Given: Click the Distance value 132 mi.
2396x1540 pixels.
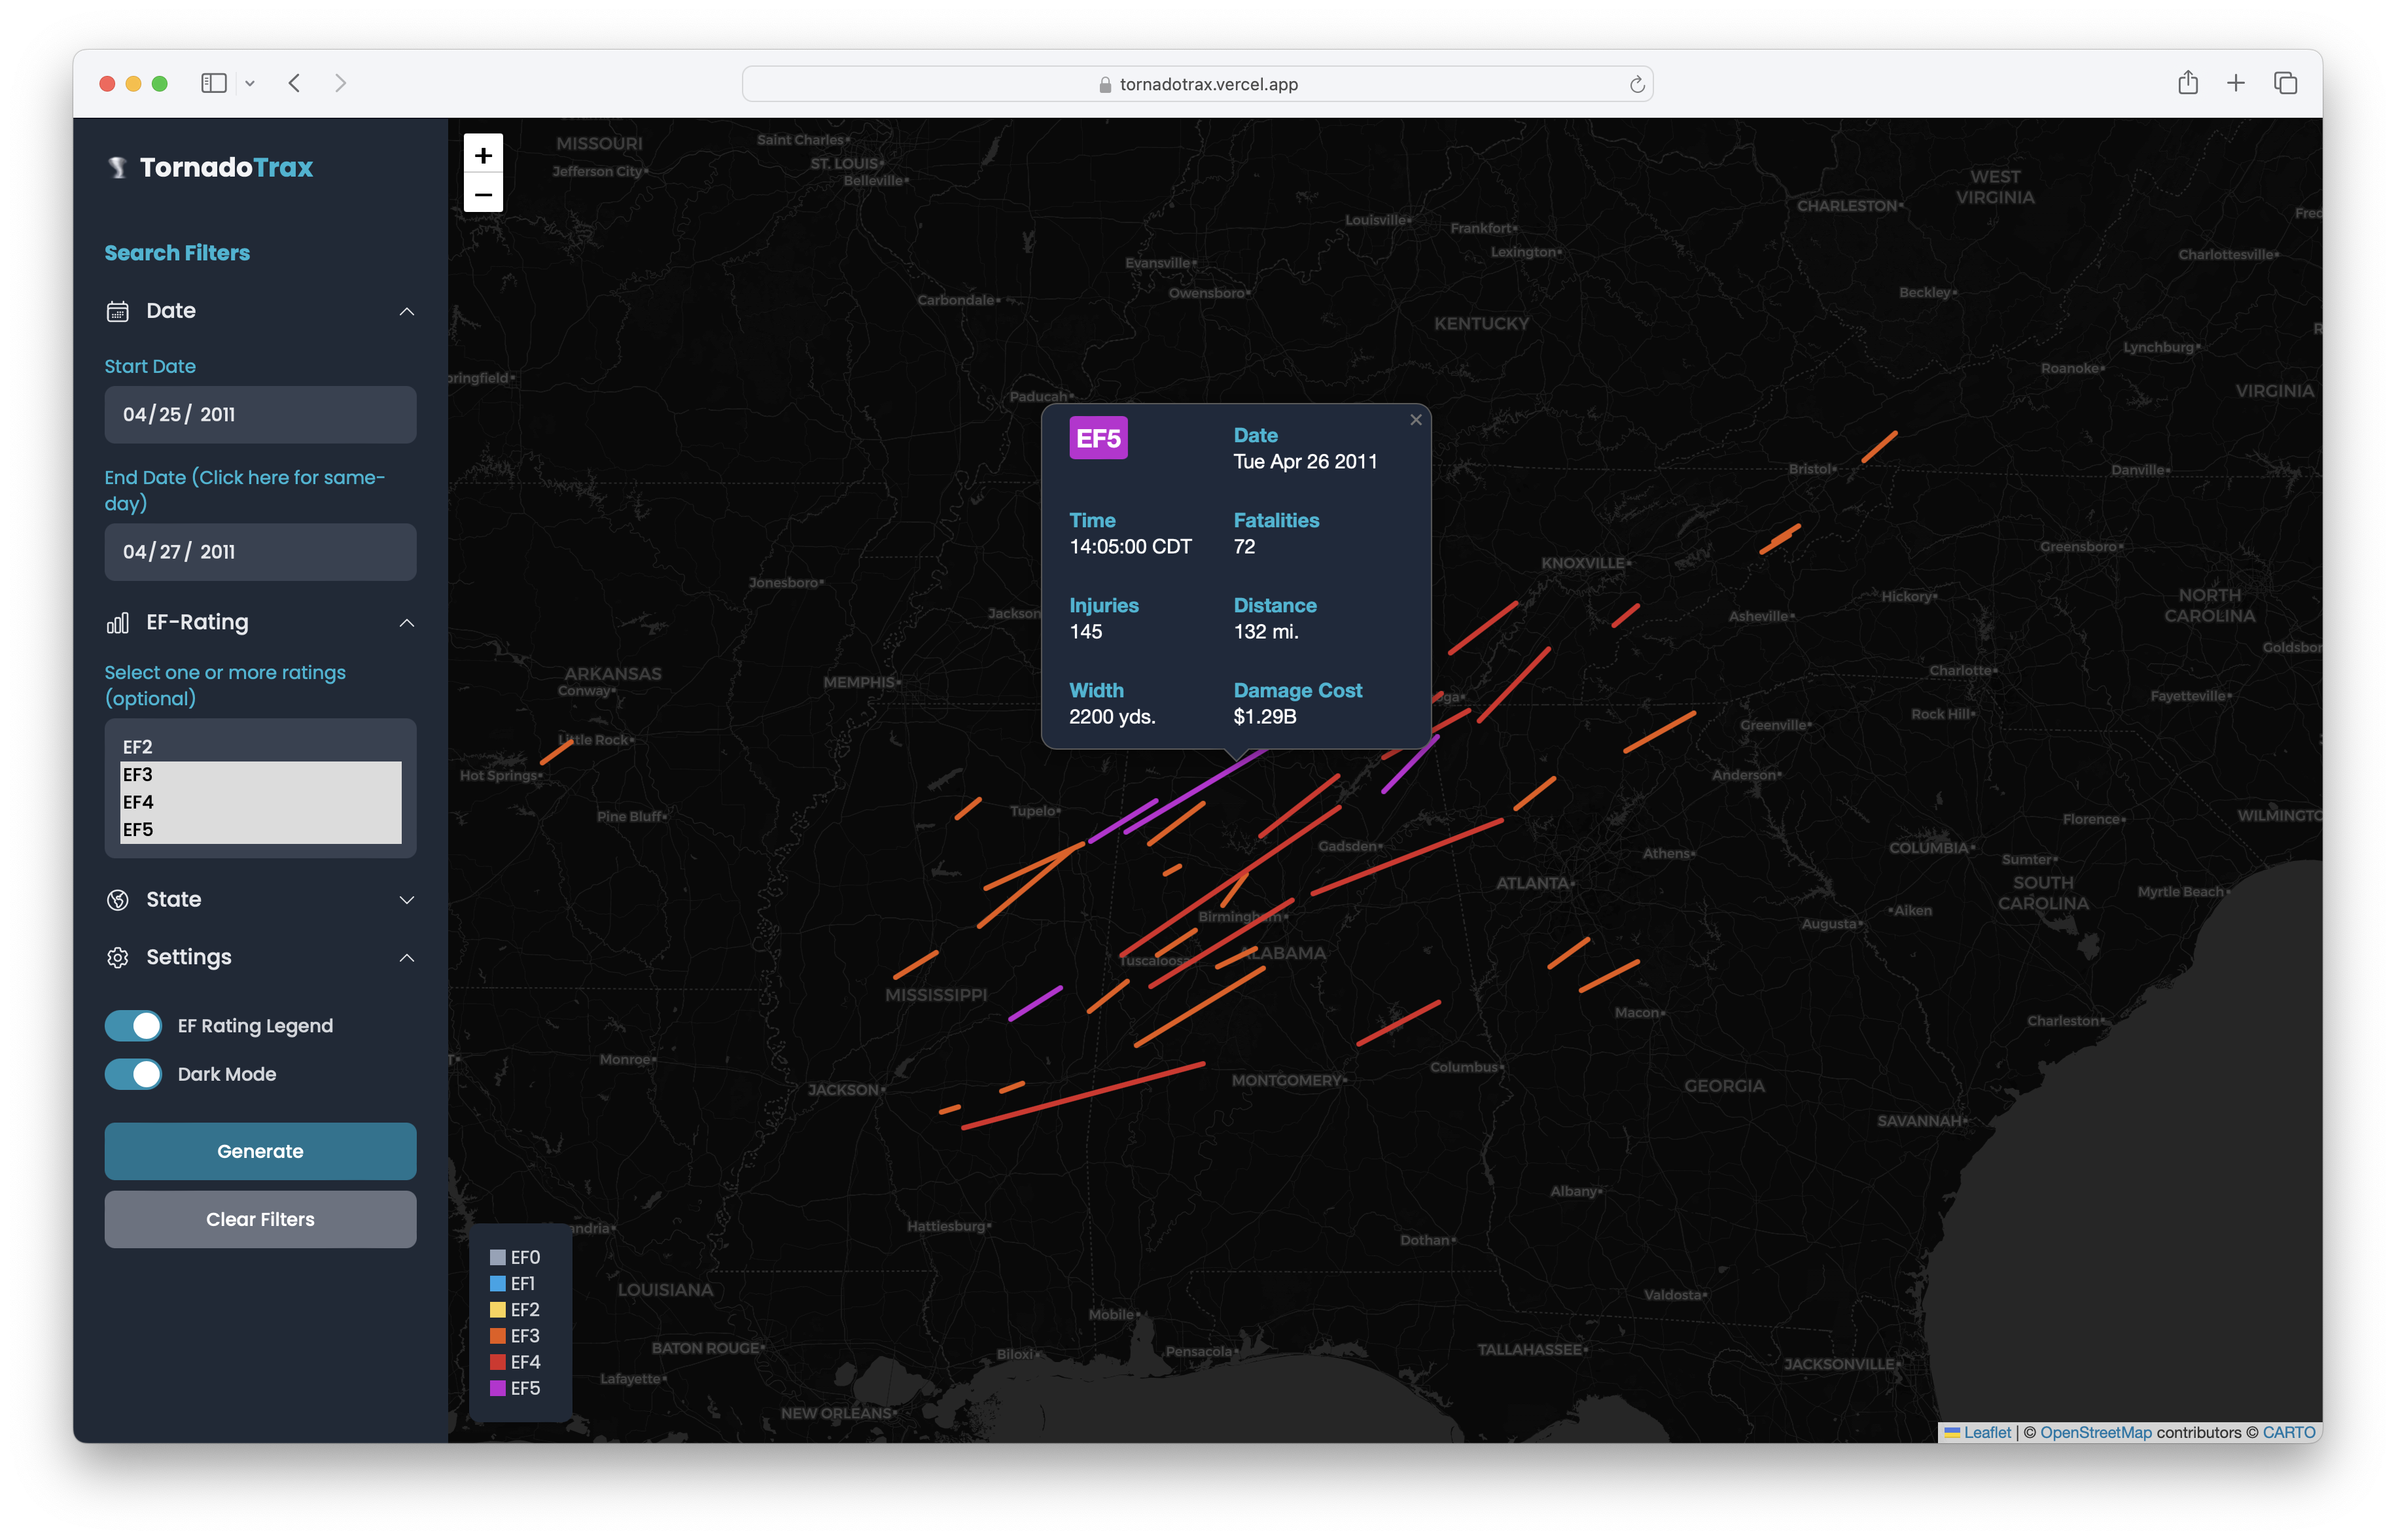Looking at the screenshot, I should coord(1266,632).
